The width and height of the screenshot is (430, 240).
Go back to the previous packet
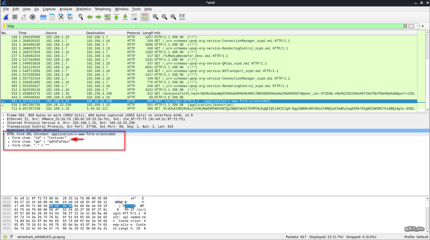point(90,17)
